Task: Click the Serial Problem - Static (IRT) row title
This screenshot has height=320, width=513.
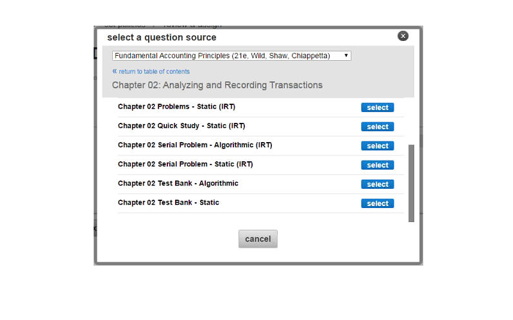Action: pyautogui.click(x=185, y=164)
